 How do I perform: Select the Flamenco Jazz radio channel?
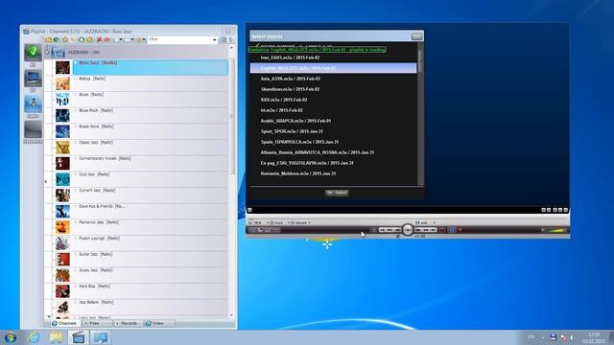[150, 227]
